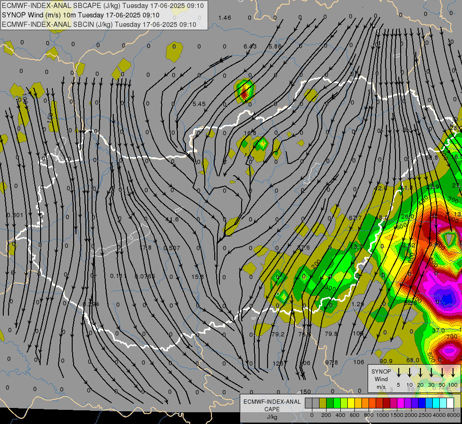Click the 97.8 value on the map
This screenshot has width=462, height=424.
pos(331,362)
